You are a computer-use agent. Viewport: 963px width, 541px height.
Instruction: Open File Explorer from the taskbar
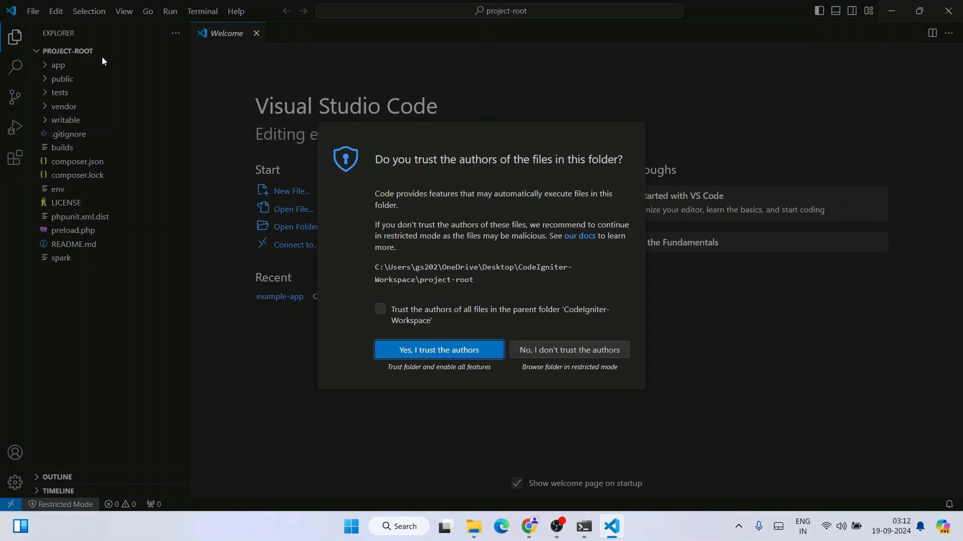(x=474, y=526)
